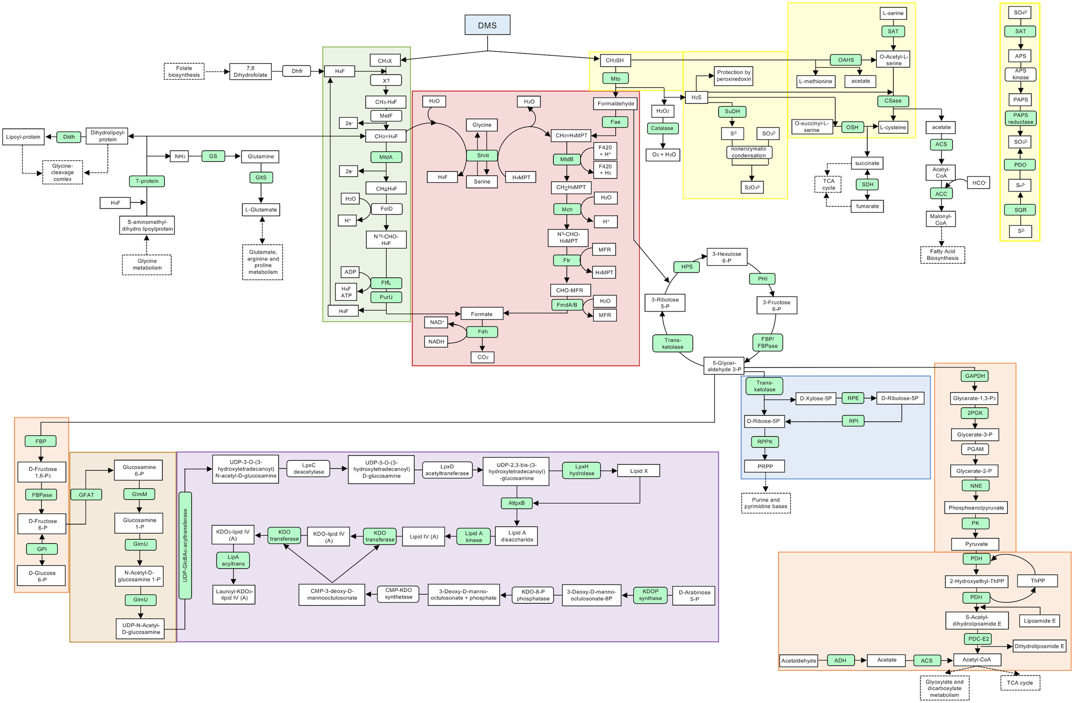Click the Folate biosynthesis dashed box

pos(184,72)
